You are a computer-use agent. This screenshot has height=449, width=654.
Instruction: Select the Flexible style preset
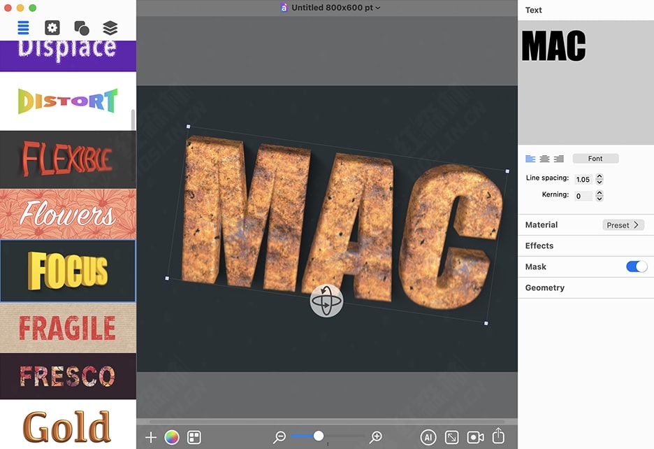click(x=68, y=159)
